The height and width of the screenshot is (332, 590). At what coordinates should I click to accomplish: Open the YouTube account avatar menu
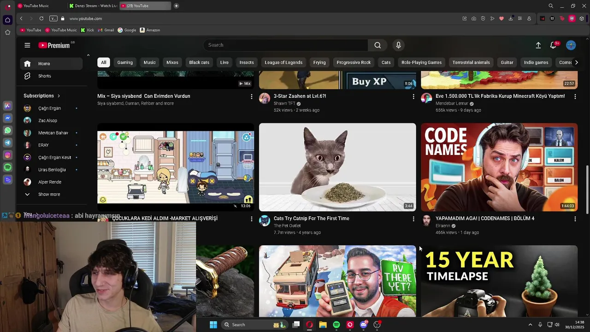tap(571, 45)
